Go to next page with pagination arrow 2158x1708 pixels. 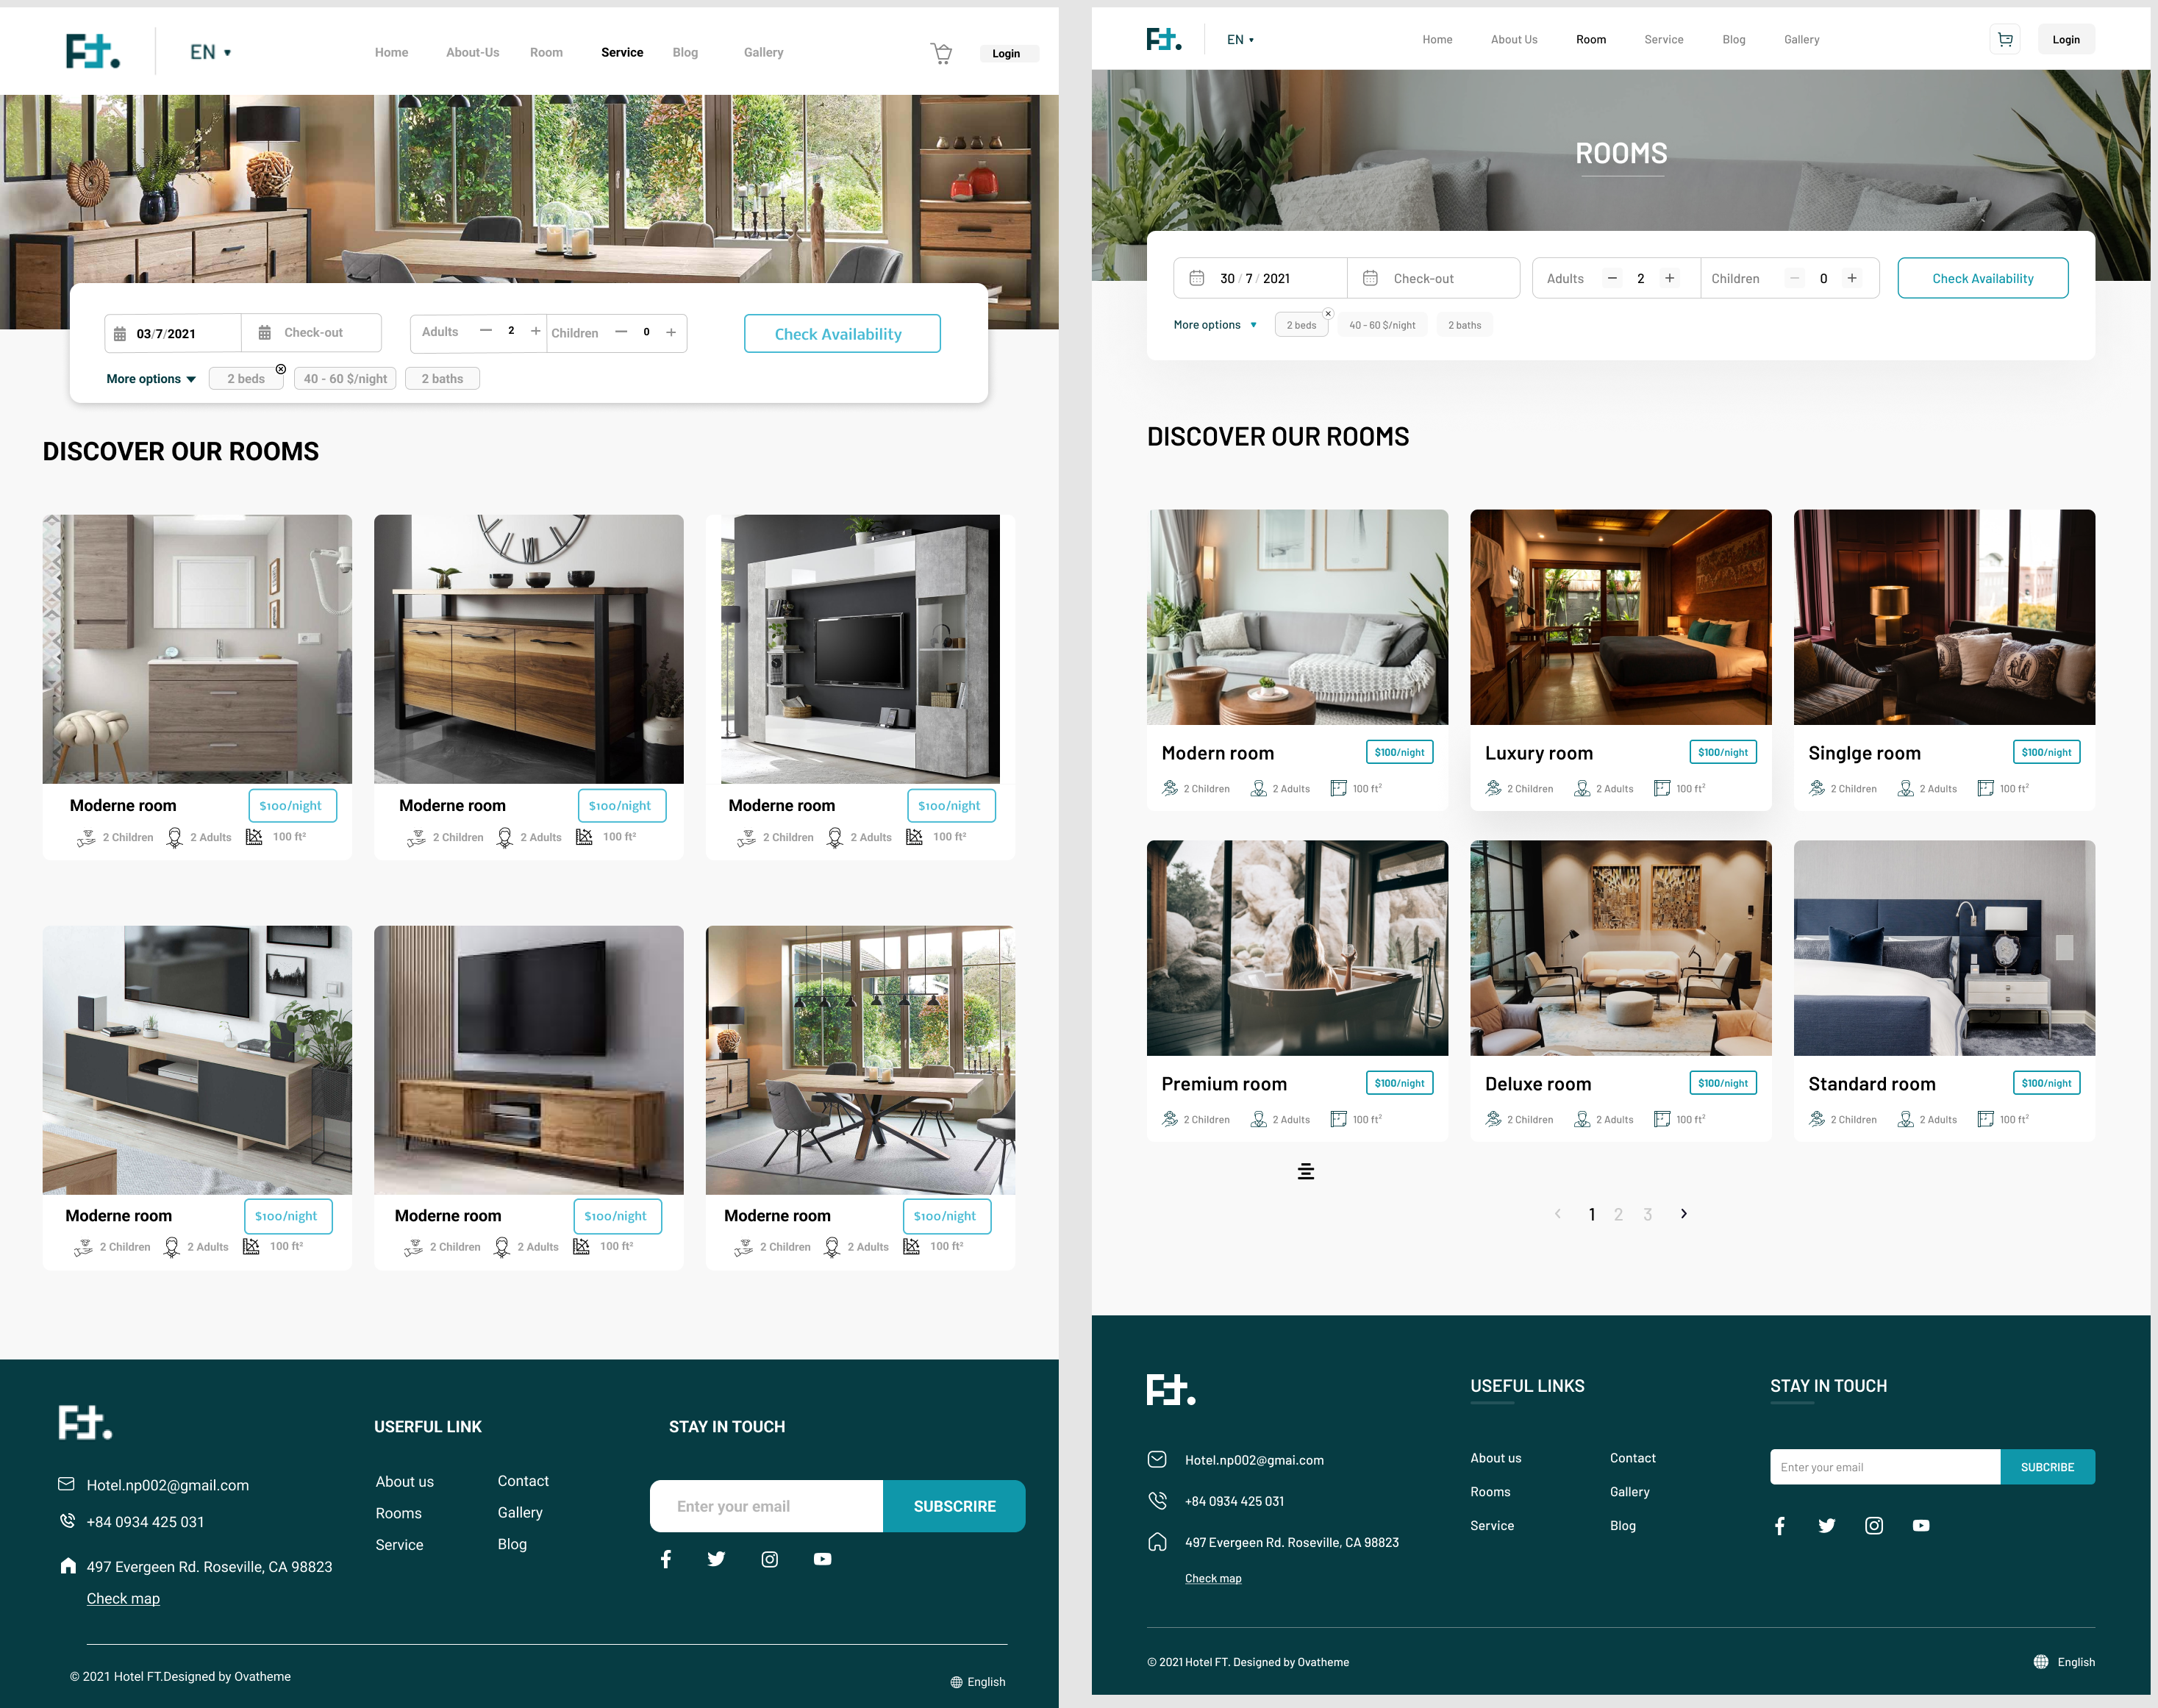pos(1684,1214)
